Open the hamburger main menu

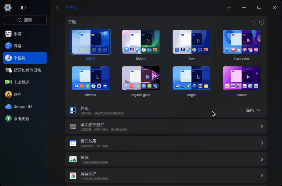(229, 8)
